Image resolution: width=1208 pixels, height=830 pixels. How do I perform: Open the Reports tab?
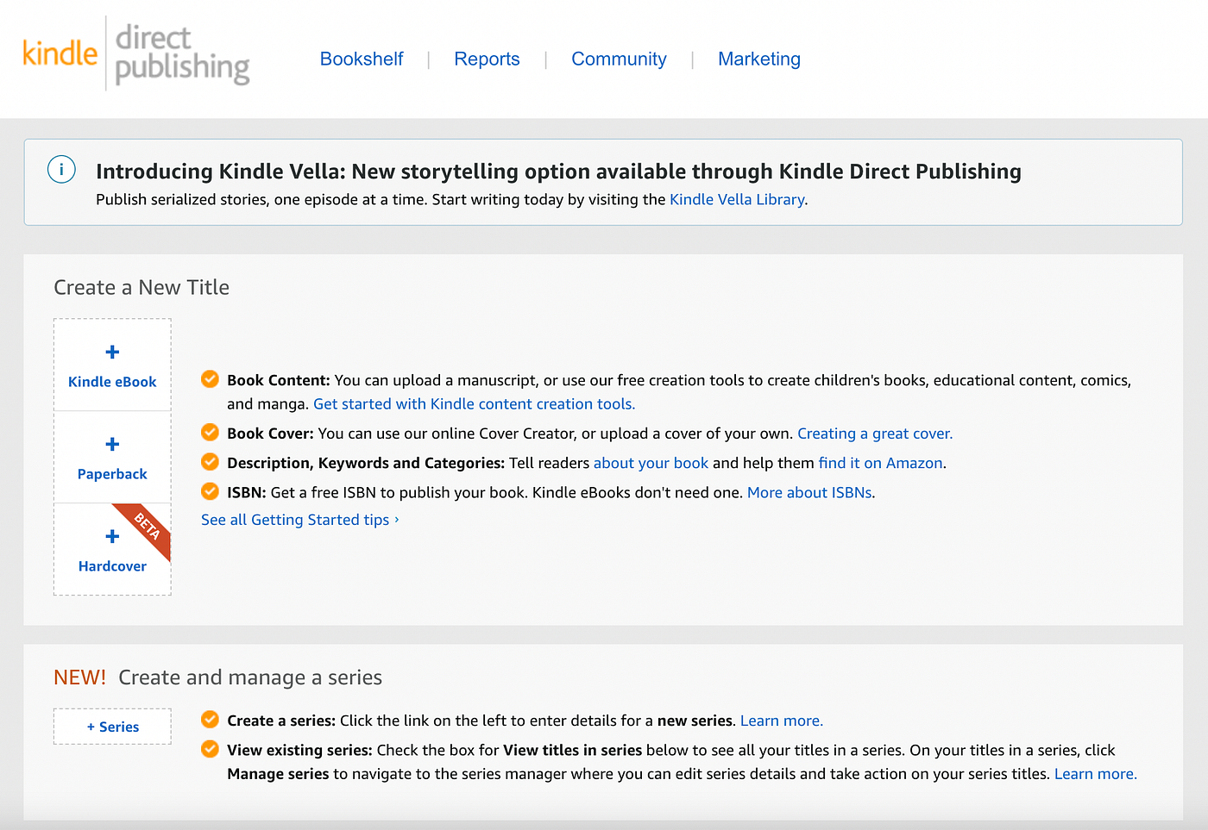tap(487, 59)
